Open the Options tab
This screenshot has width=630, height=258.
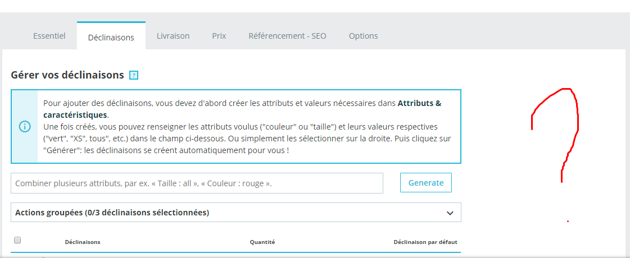[x=363, y=36]
